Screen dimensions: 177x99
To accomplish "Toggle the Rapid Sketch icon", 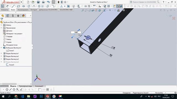I will click(x=114, y=6).
